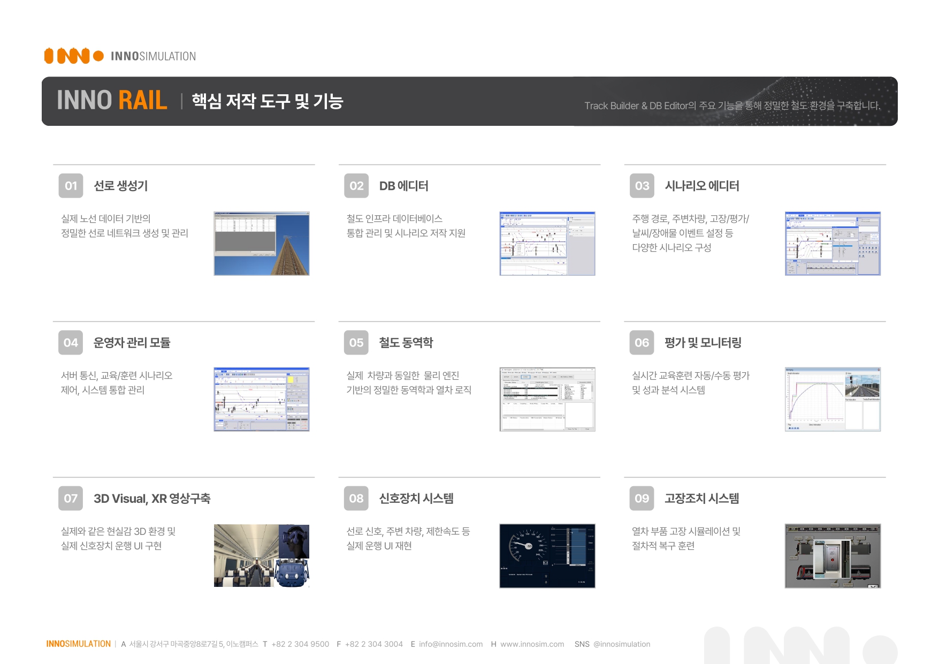This screenshot has width=939, height=664.
Task: Click the footer INNOSIMULATION brand name
Action: pos(78,644)
